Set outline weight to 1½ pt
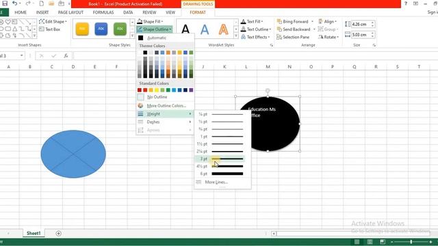 tap(220, 144)
